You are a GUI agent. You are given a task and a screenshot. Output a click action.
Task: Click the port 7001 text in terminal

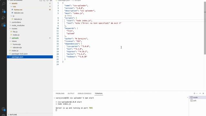click(x=91, y=108)
